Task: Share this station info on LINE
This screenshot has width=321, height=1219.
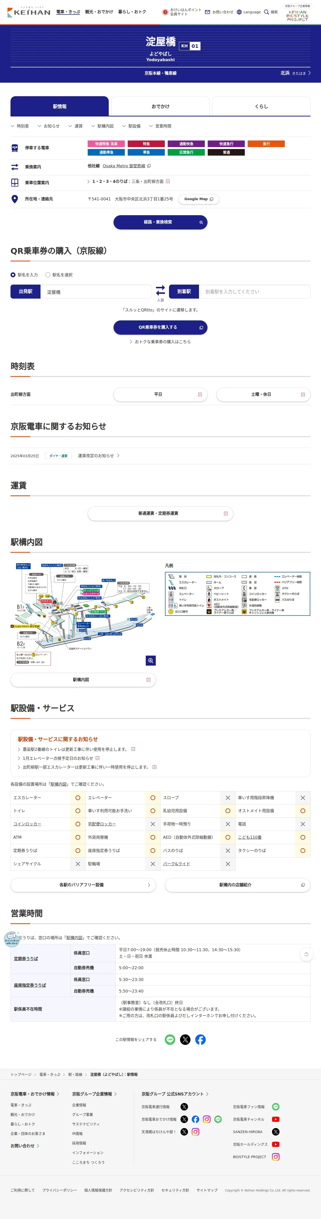Action: [170, 1039]
